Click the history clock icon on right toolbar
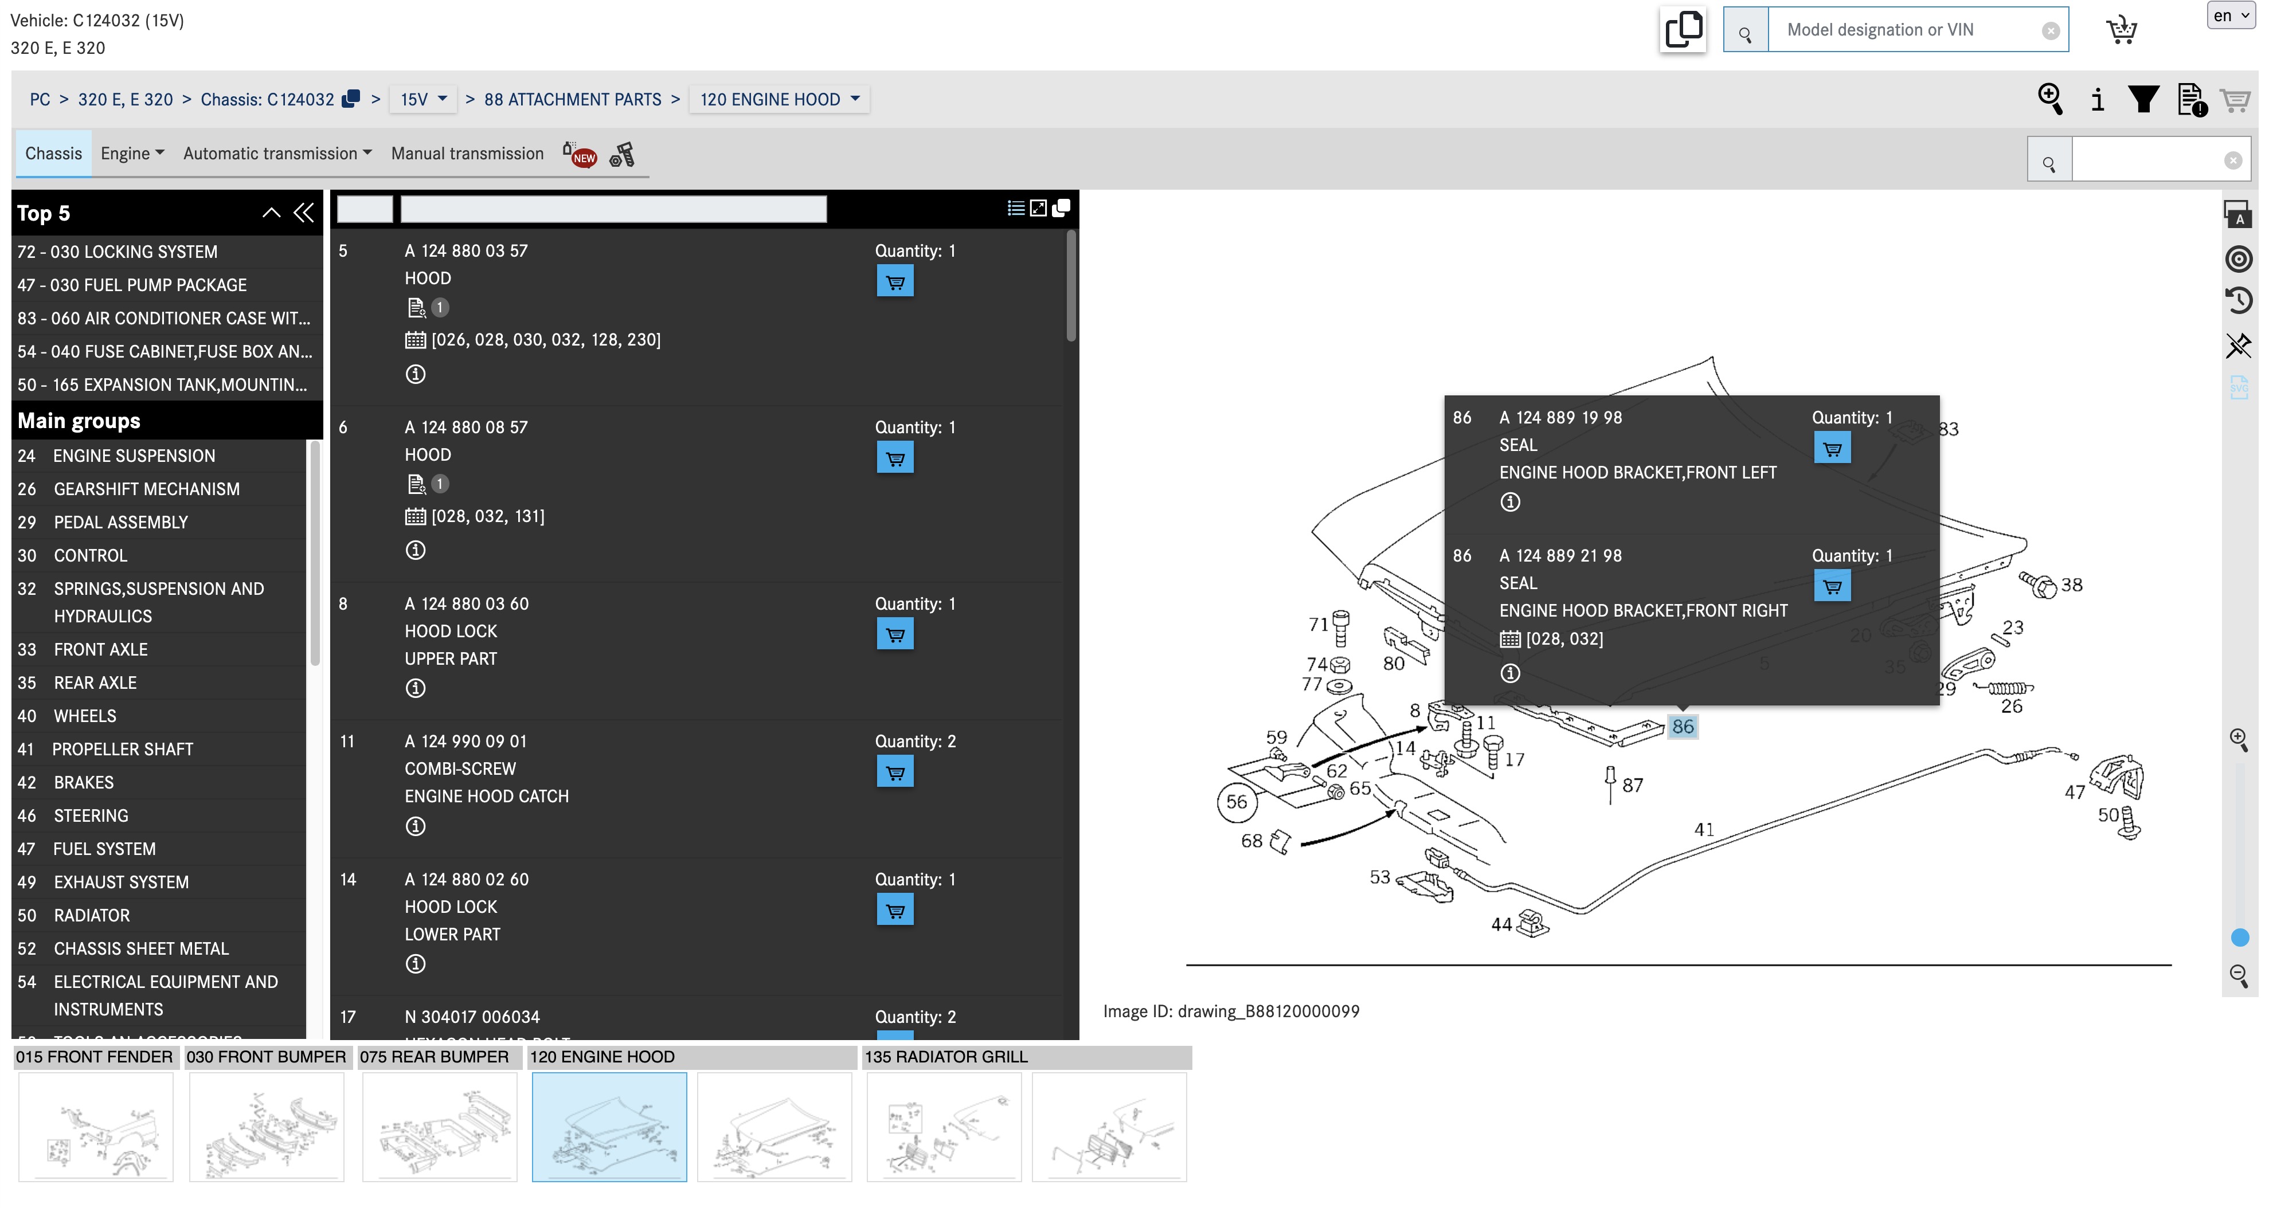This screenshot has height=1208, width=2269. coord(2239,300)
